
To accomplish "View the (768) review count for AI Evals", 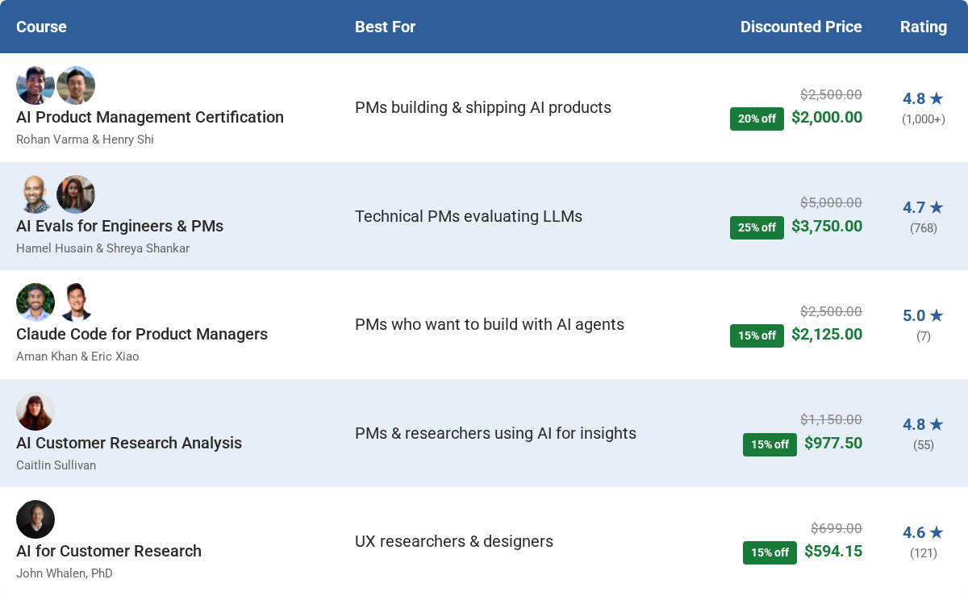I will tap(924, 228).
